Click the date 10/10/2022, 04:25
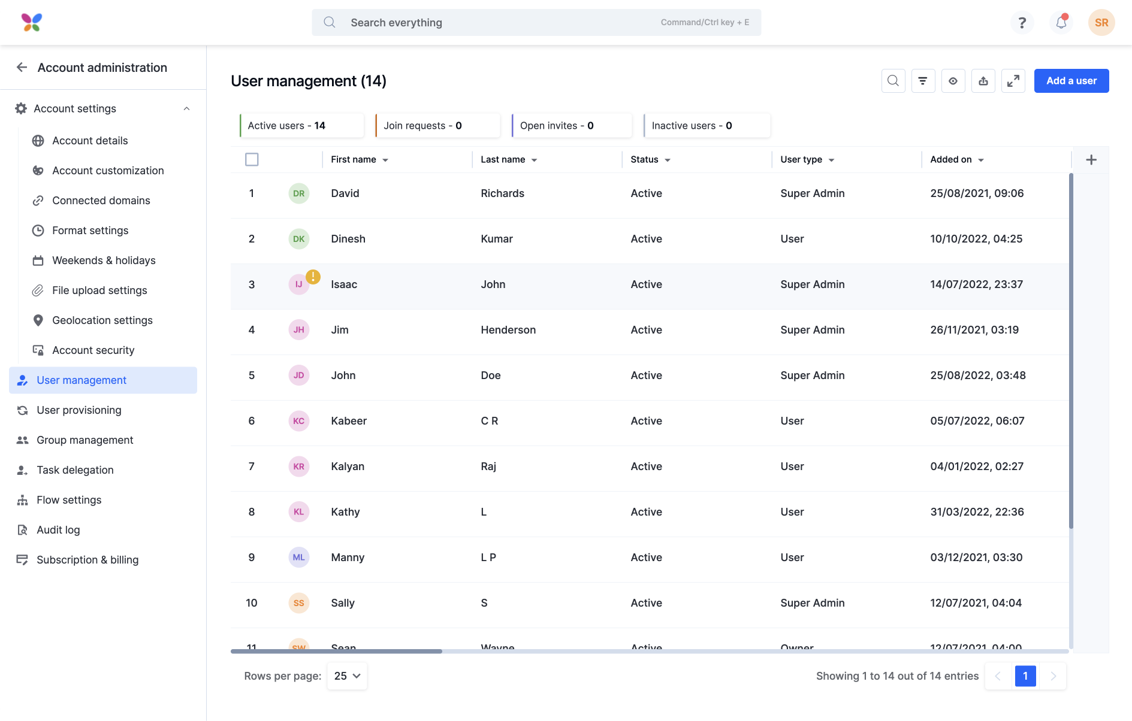The height and width of the screenshot is (721, 1132). click(x=976, y=239)
